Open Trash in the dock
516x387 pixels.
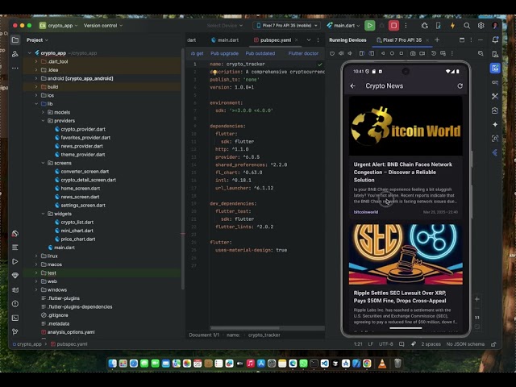tap(397, 364)
